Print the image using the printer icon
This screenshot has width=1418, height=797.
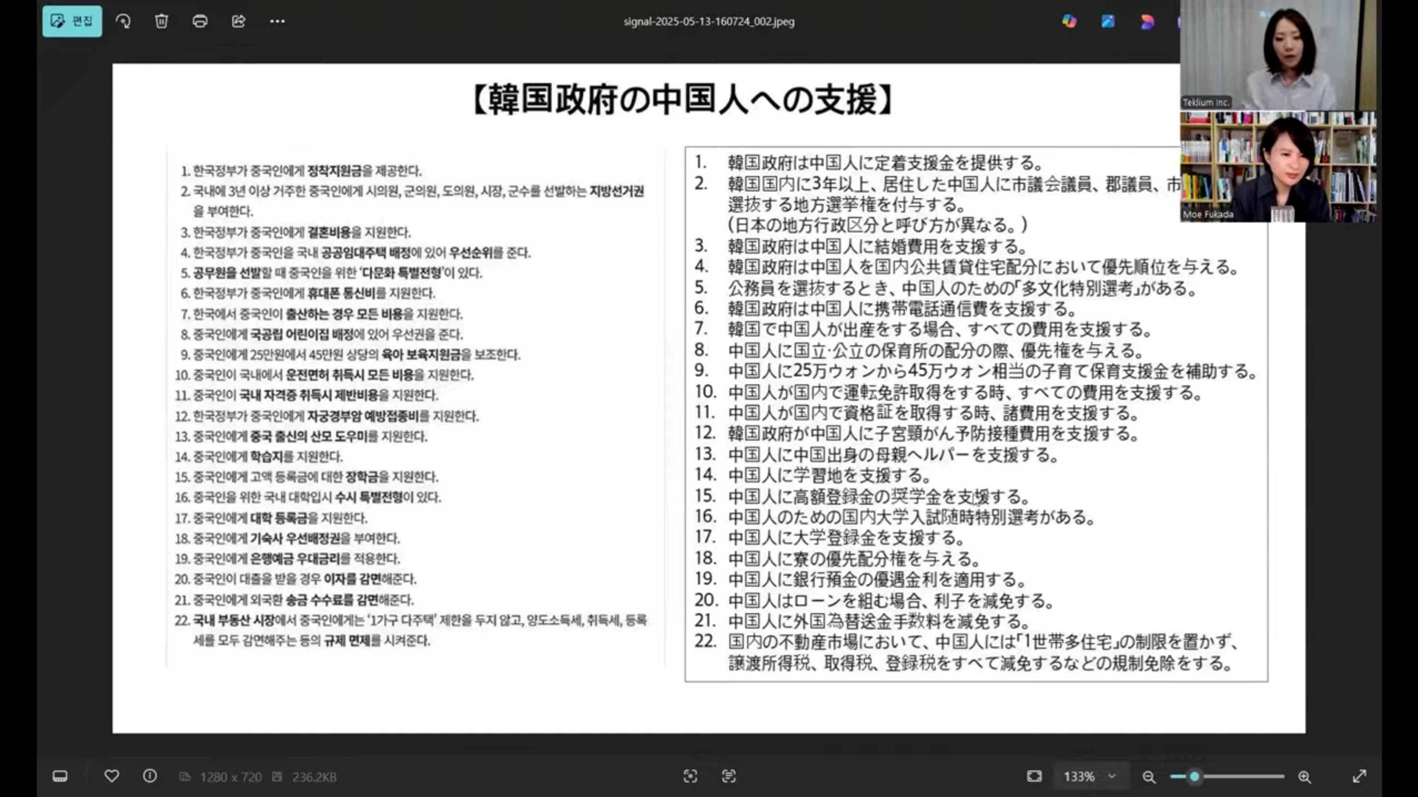click(200, 21)
